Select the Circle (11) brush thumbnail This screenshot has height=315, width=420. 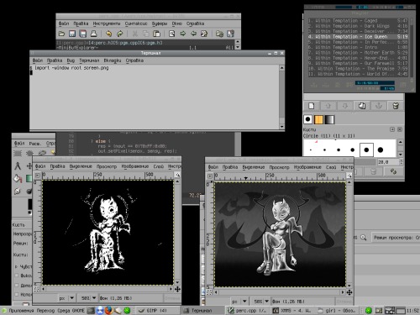(366, 150)
